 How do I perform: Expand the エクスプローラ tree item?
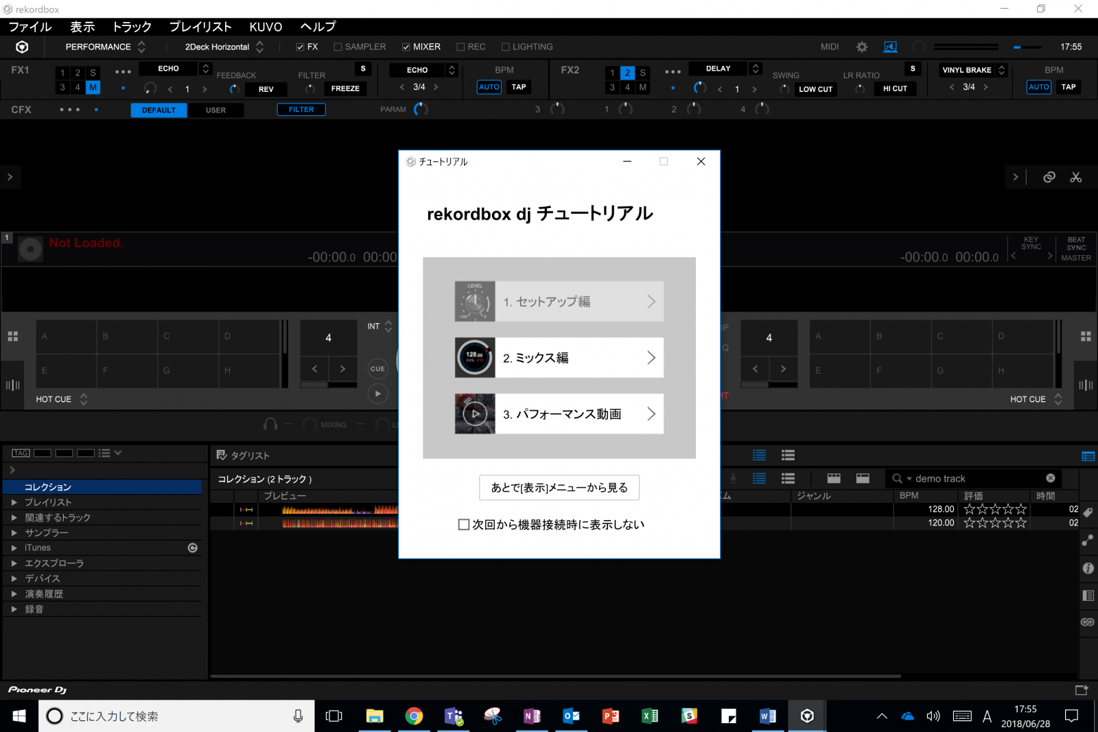[x=14, y=563]
